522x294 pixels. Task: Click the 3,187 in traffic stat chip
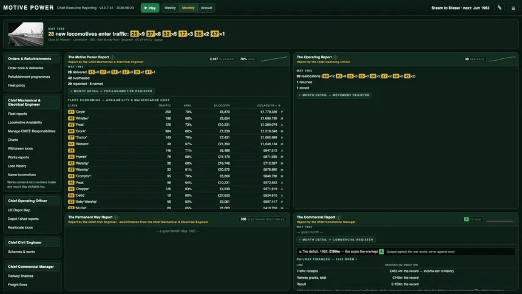[222, 59]
